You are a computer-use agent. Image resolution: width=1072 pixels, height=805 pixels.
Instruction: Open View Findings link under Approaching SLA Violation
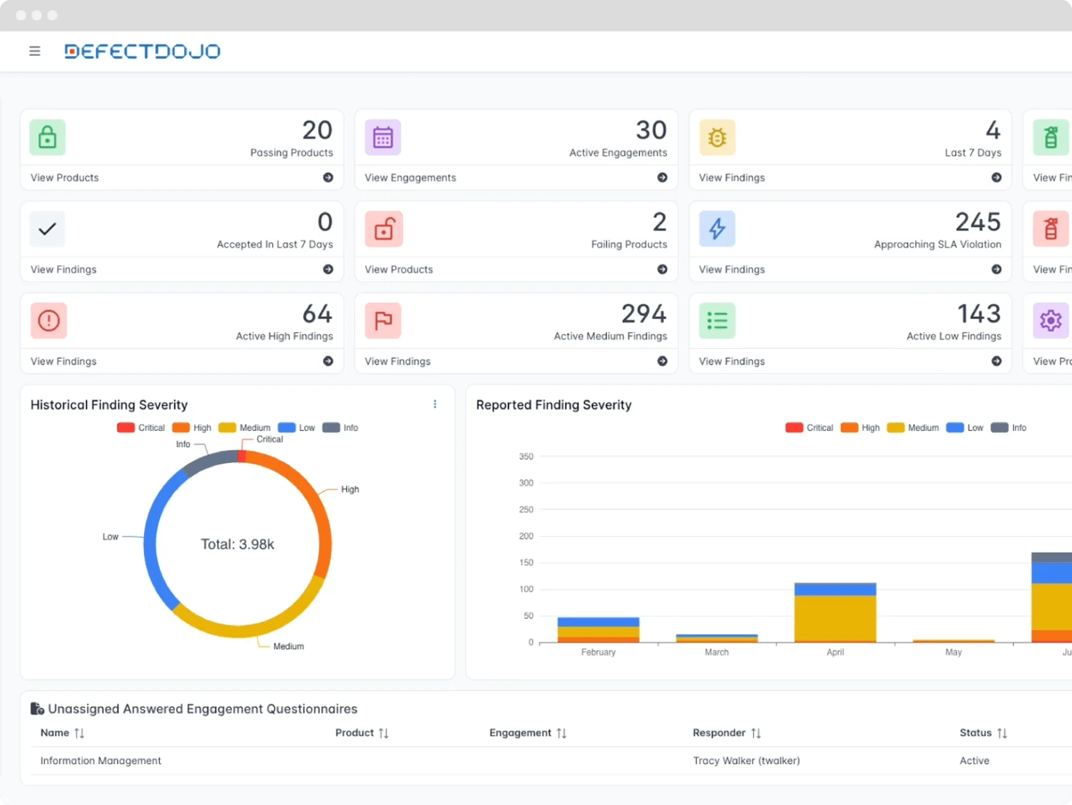(x=732, y=269)
